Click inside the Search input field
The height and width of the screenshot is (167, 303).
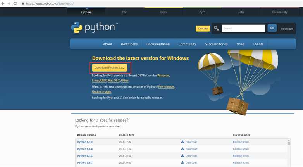pyautogui.click(x=243, y=28)
